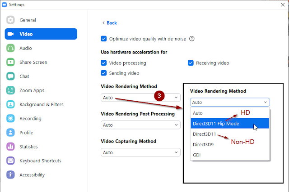The image size is (289, 192).
Task: Open Share Screen settings
Action: tap(41, 62)
